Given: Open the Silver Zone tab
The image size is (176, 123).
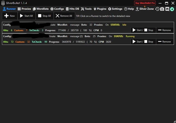Looking at the screenshot, I should coord(145,9).
